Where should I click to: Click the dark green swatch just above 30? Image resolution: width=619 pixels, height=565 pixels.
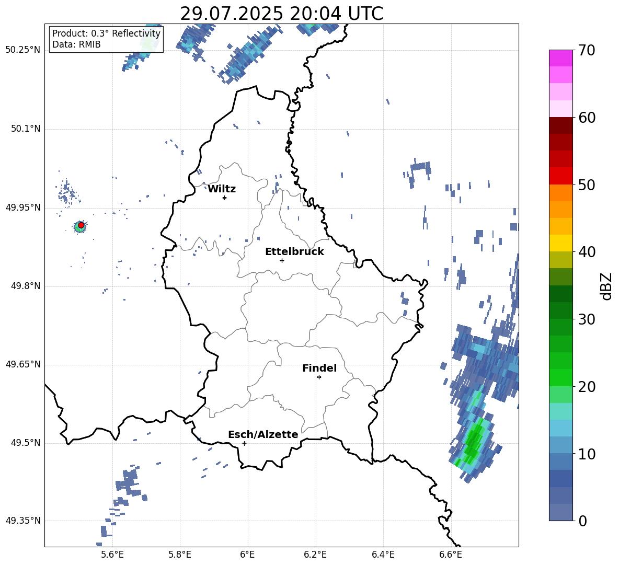click(560, 310)
